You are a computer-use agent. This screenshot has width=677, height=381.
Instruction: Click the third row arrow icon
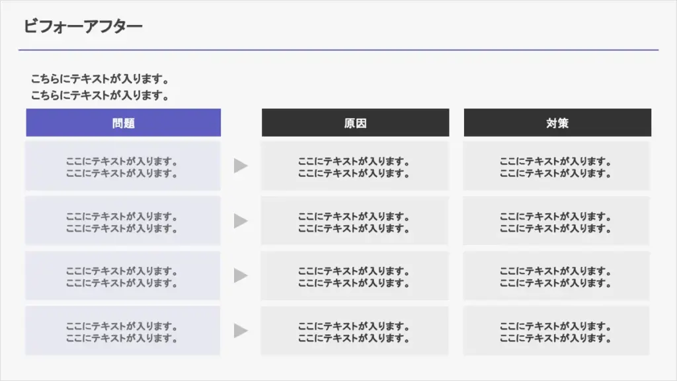[241, 275]
